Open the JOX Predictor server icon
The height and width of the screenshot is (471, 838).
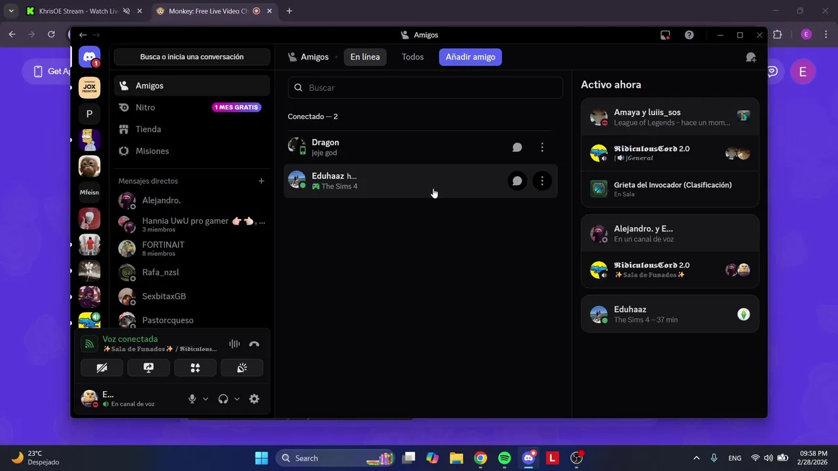pyautogui.click(x=90, y=88)
